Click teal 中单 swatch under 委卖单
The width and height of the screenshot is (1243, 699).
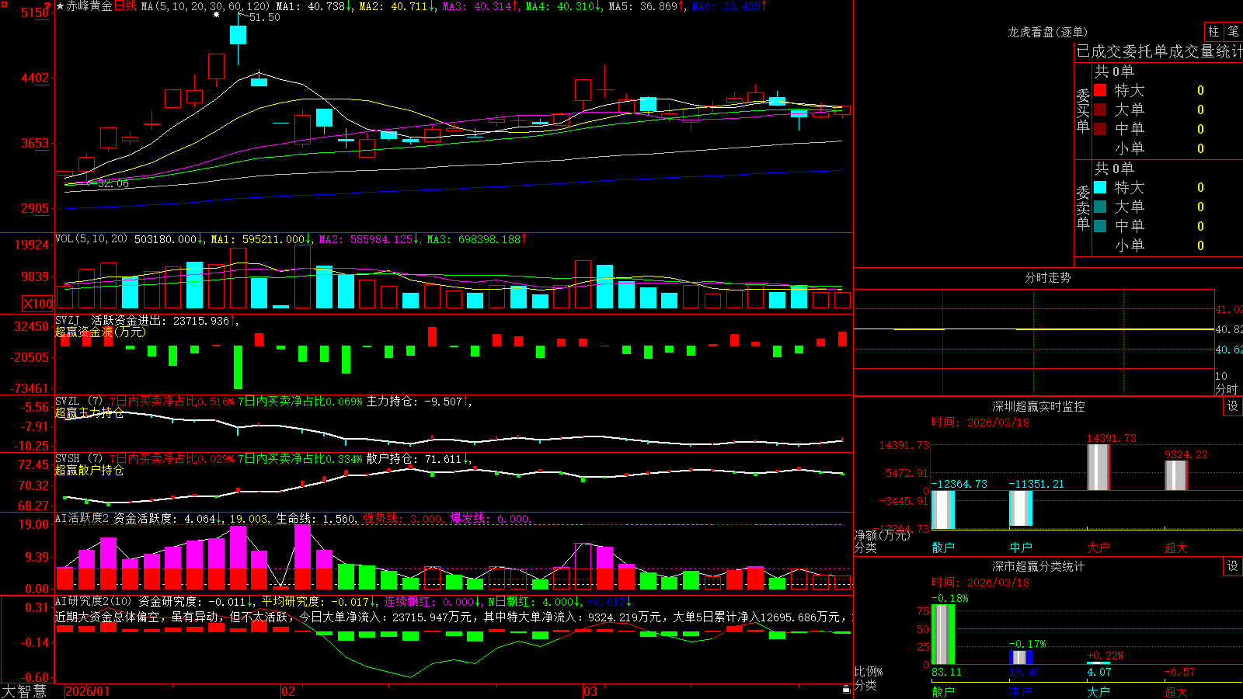pyautogui.click(x=1100, y=226)
